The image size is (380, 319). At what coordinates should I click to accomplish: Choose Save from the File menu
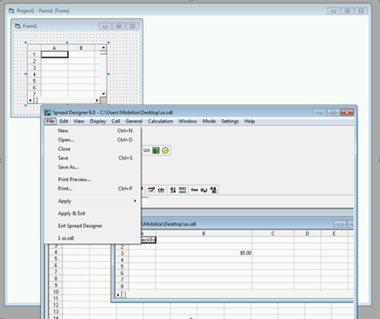(x=93, y=158)
